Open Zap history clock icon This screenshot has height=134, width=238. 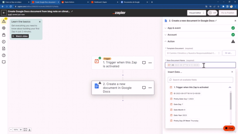coord(4,42)
